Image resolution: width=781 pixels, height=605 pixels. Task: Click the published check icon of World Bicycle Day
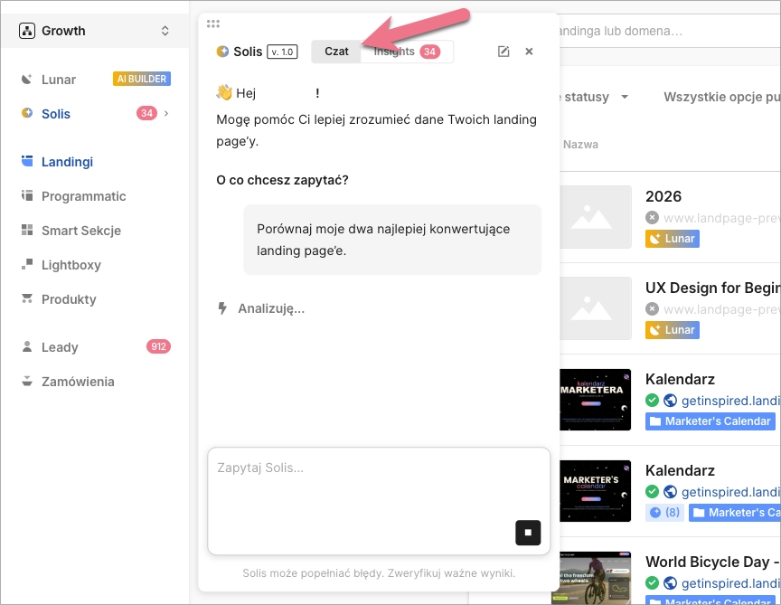(x=652, y=582)
